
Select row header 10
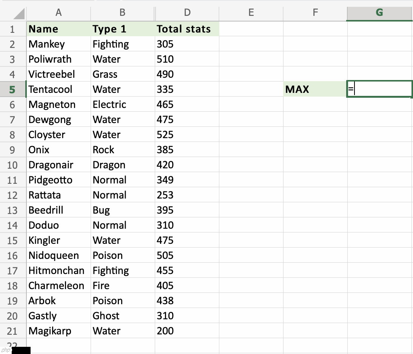[12, 165]
